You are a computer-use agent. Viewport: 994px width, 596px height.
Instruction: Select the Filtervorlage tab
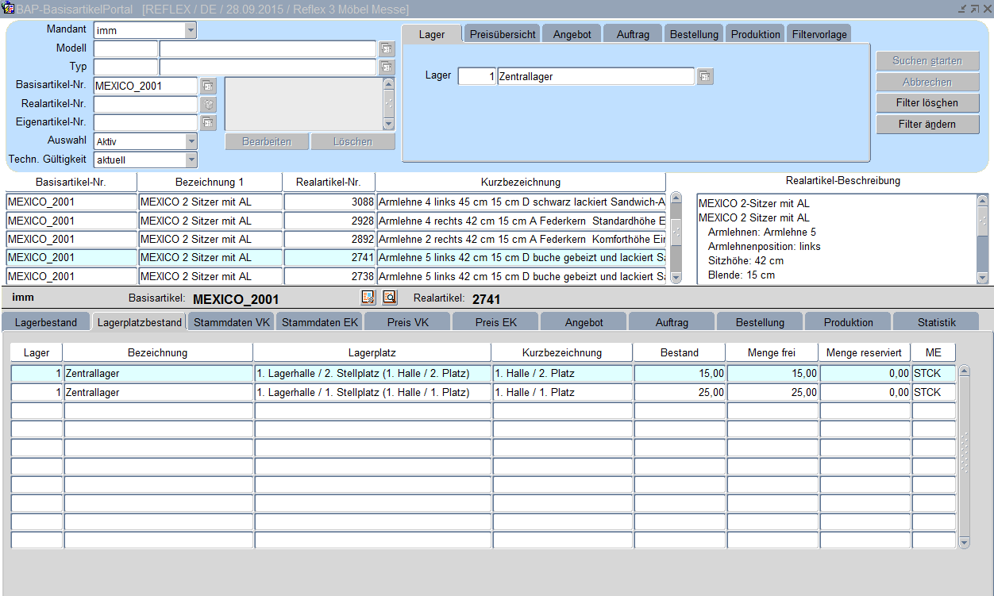[819, 34]
